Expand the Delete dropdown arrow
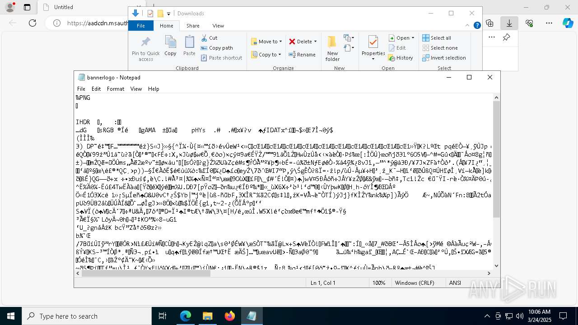 coord(315,42)
